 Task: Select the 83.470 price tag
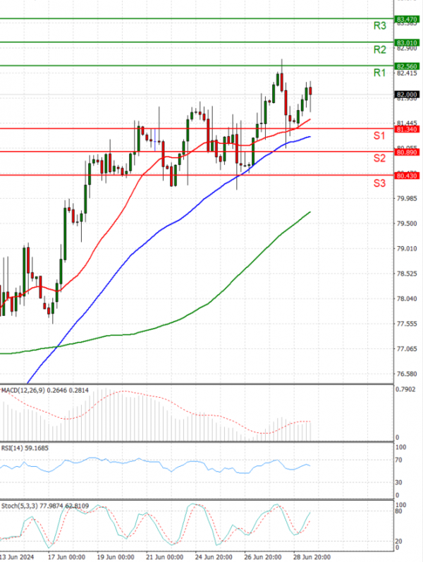pyautogui.click(x=407, y=19)
